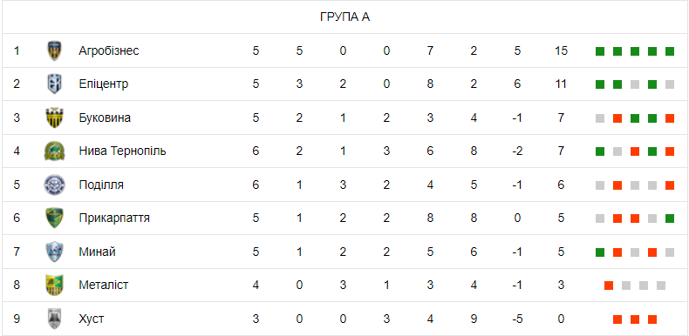Image resolution: width=689 pixels, height=336 pixels.
Task: Click the Агробізнес team crest
Action: (x=54, y=50)
